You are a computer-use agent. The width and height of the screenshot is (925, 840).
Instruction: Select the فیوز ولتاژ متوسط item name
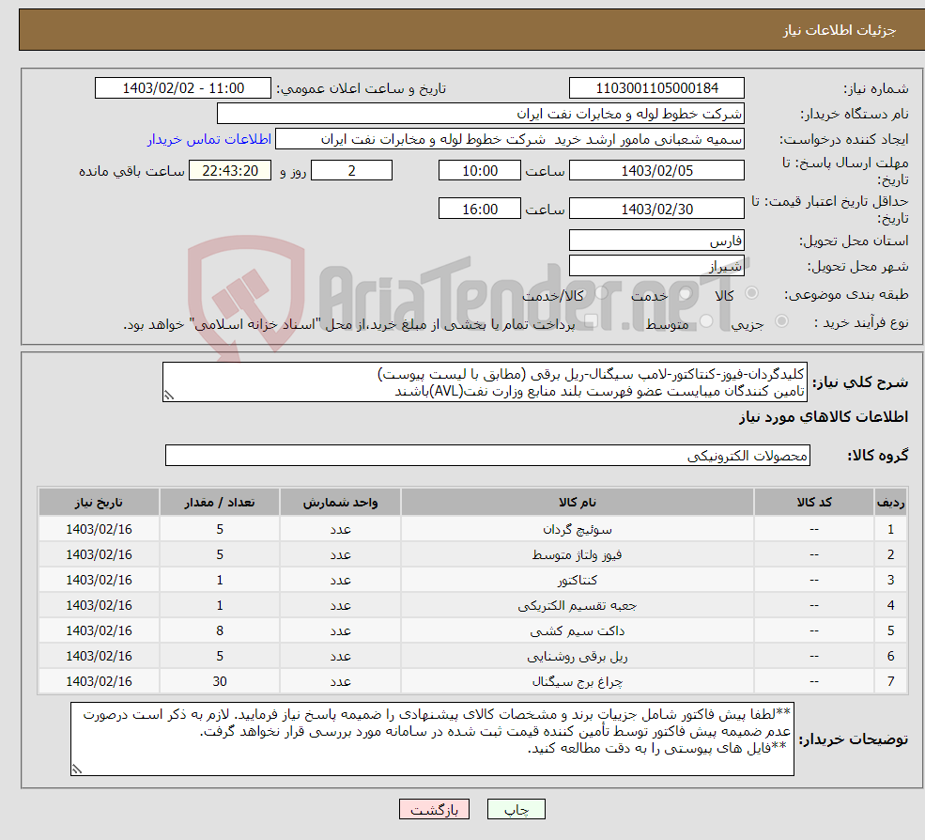pyautogui.click(x=577, y=555)
